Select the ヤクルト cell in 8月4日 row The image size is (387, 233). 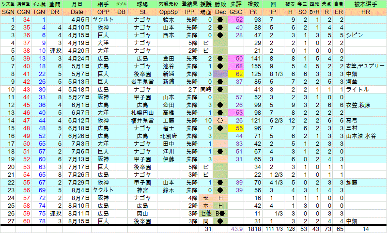coord(103,190)
